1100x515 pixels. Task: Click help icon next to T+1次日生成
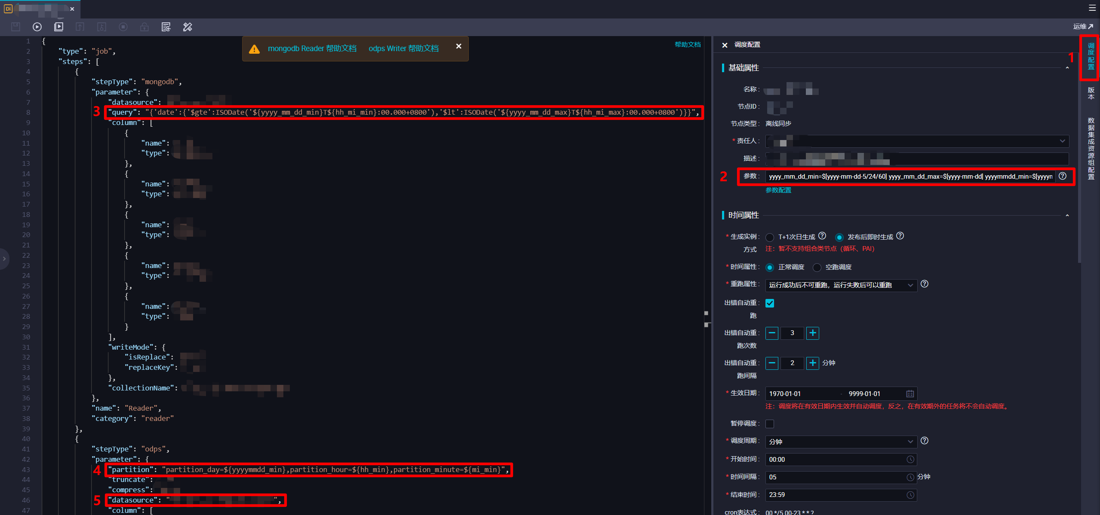822,236
